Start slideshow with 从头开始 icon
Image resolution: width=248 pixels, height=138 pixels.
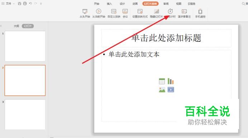click(85, 11)
